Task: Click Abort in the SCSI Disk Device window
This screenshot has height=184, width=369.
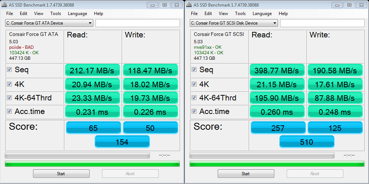Action: click(315, 174)
